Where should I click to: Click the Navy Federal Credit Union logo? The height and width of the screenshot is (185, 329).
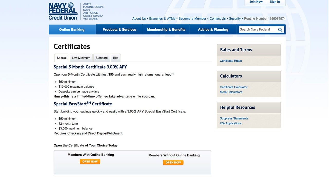(63, 11)
